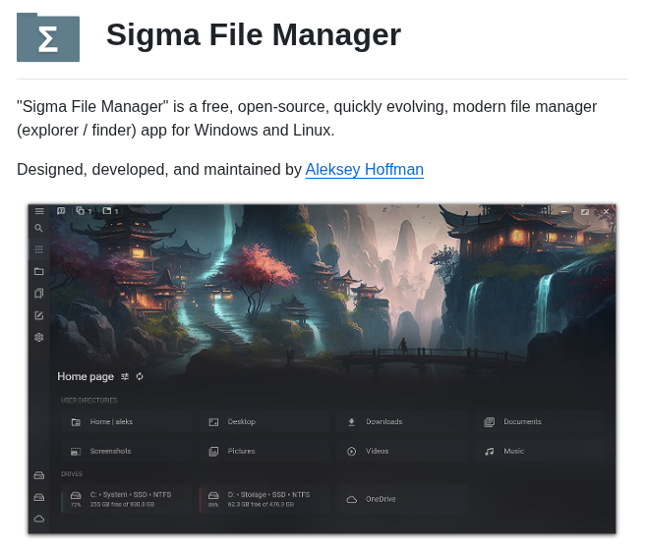
Task: Open the navigator folder icon in sidebar
Action: coord(38,271)
